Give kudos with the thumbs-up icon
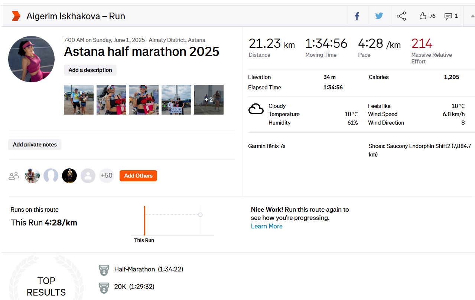The image size is (475, 300). coord(423,16)
